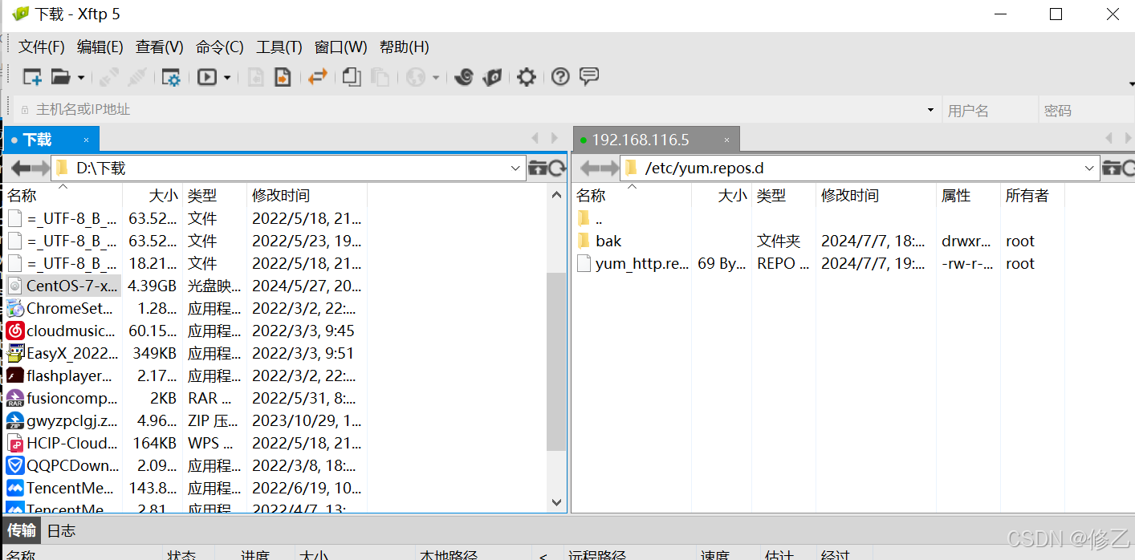This screenshot has width=1135, height=560.
Task: Close the 下载 tab
Action: pyautogui.click(x=86, y=140)
